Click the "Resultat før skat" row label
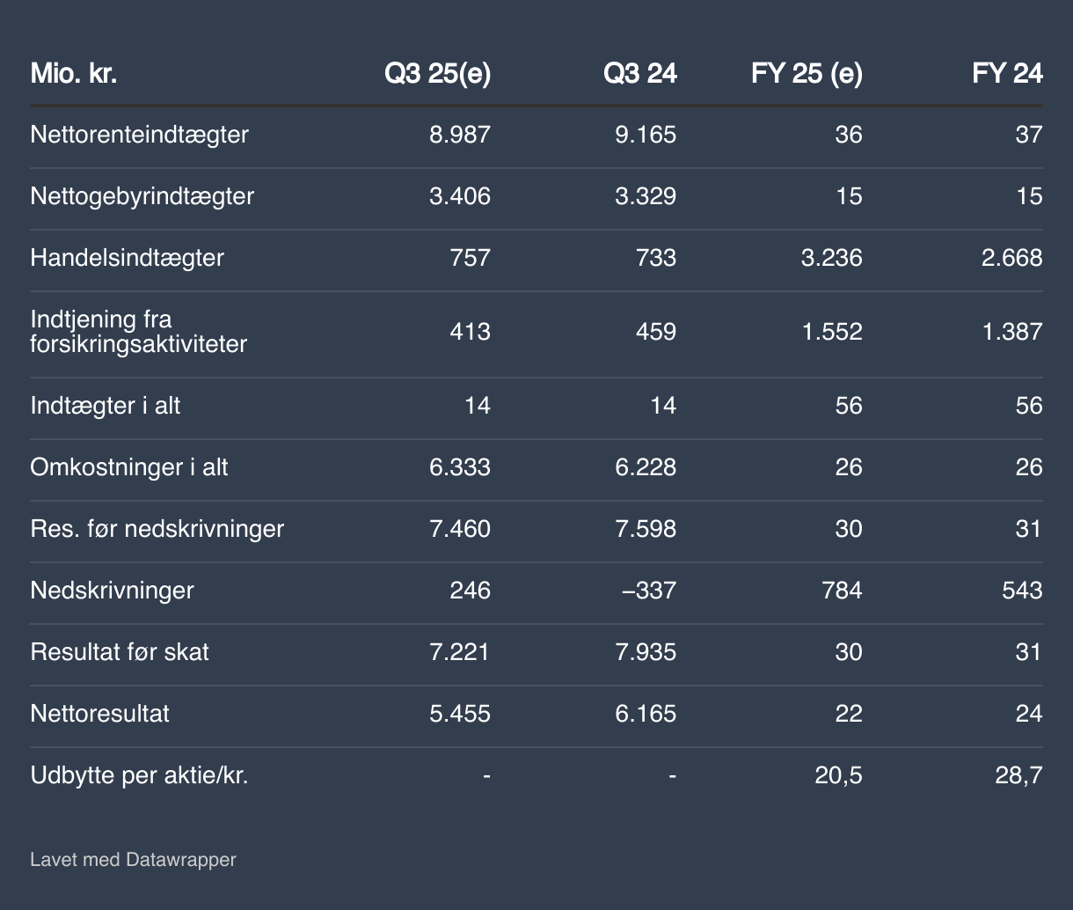Viewport: 1073px width, 910px height. pyautogui.click(x=120, y=651)
